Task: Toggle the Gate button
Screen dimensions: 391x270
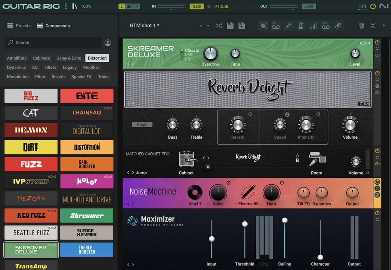Action: [x=197, y=6]
